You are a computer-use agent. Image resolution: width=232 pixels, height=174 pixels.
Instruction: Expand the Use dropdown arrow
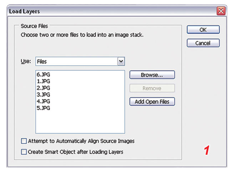pos(121,61)
